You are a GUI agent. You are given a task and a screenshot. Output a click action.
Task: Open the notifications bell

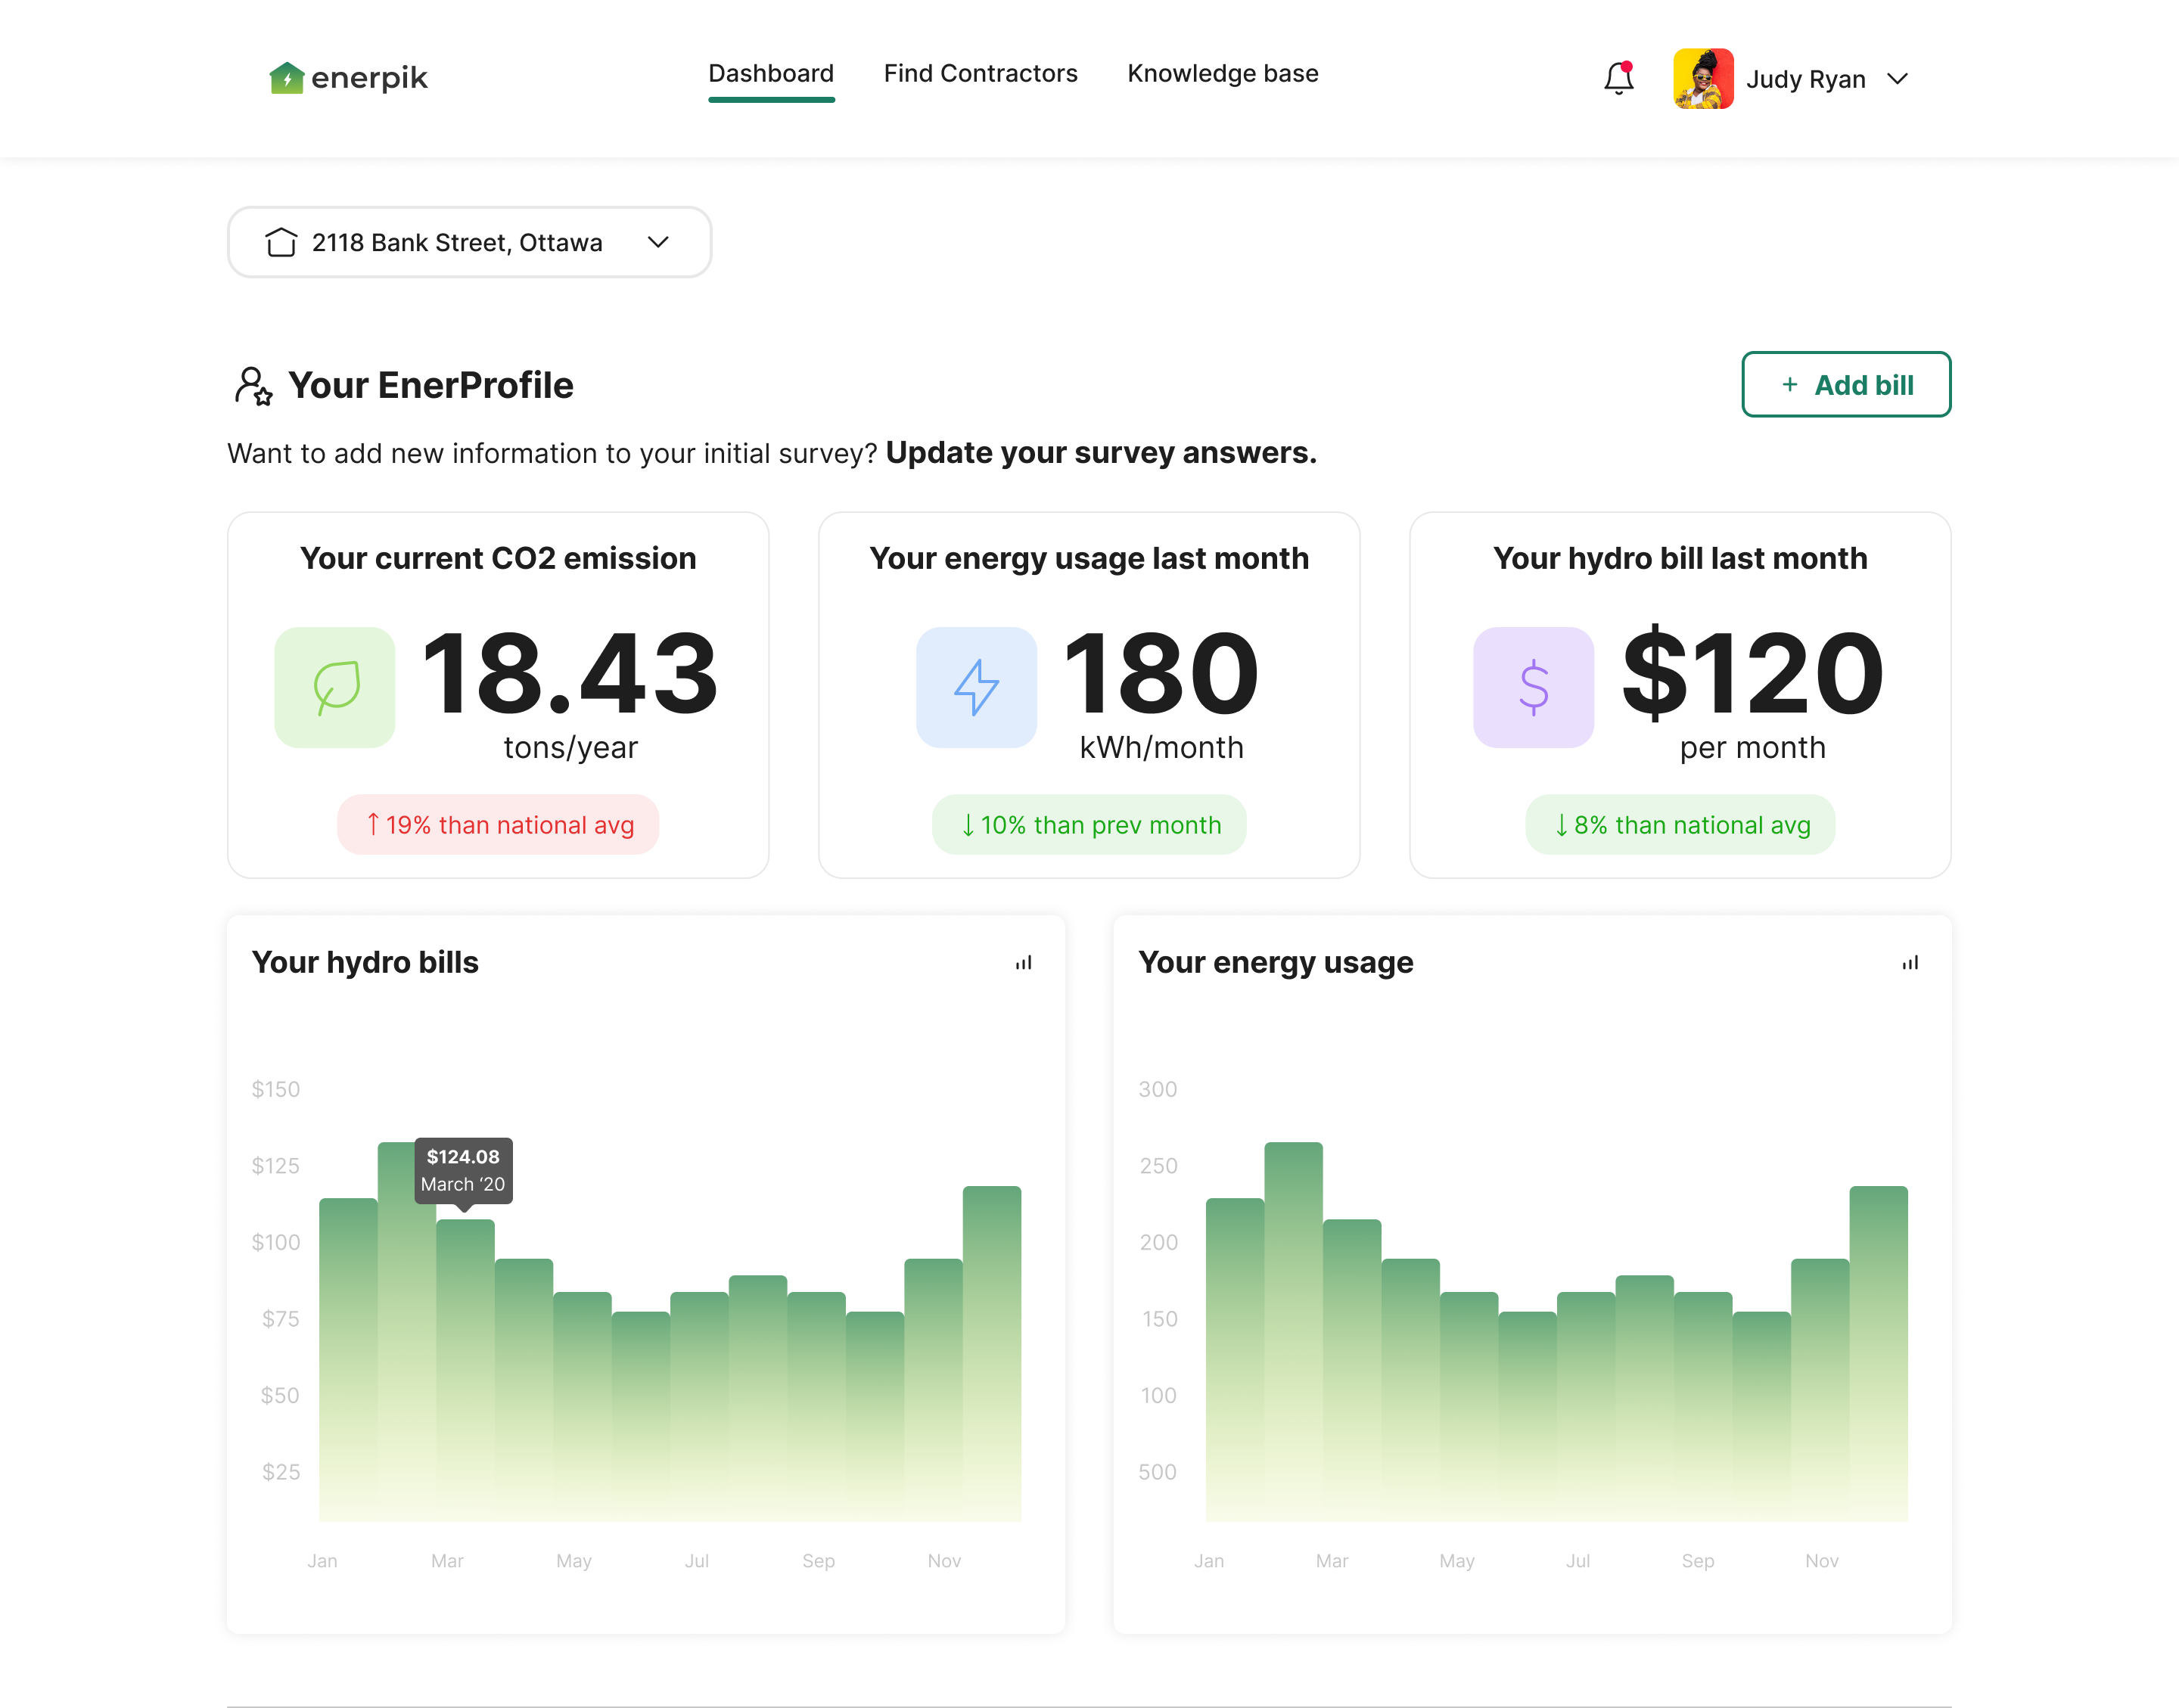point(1618,78)
